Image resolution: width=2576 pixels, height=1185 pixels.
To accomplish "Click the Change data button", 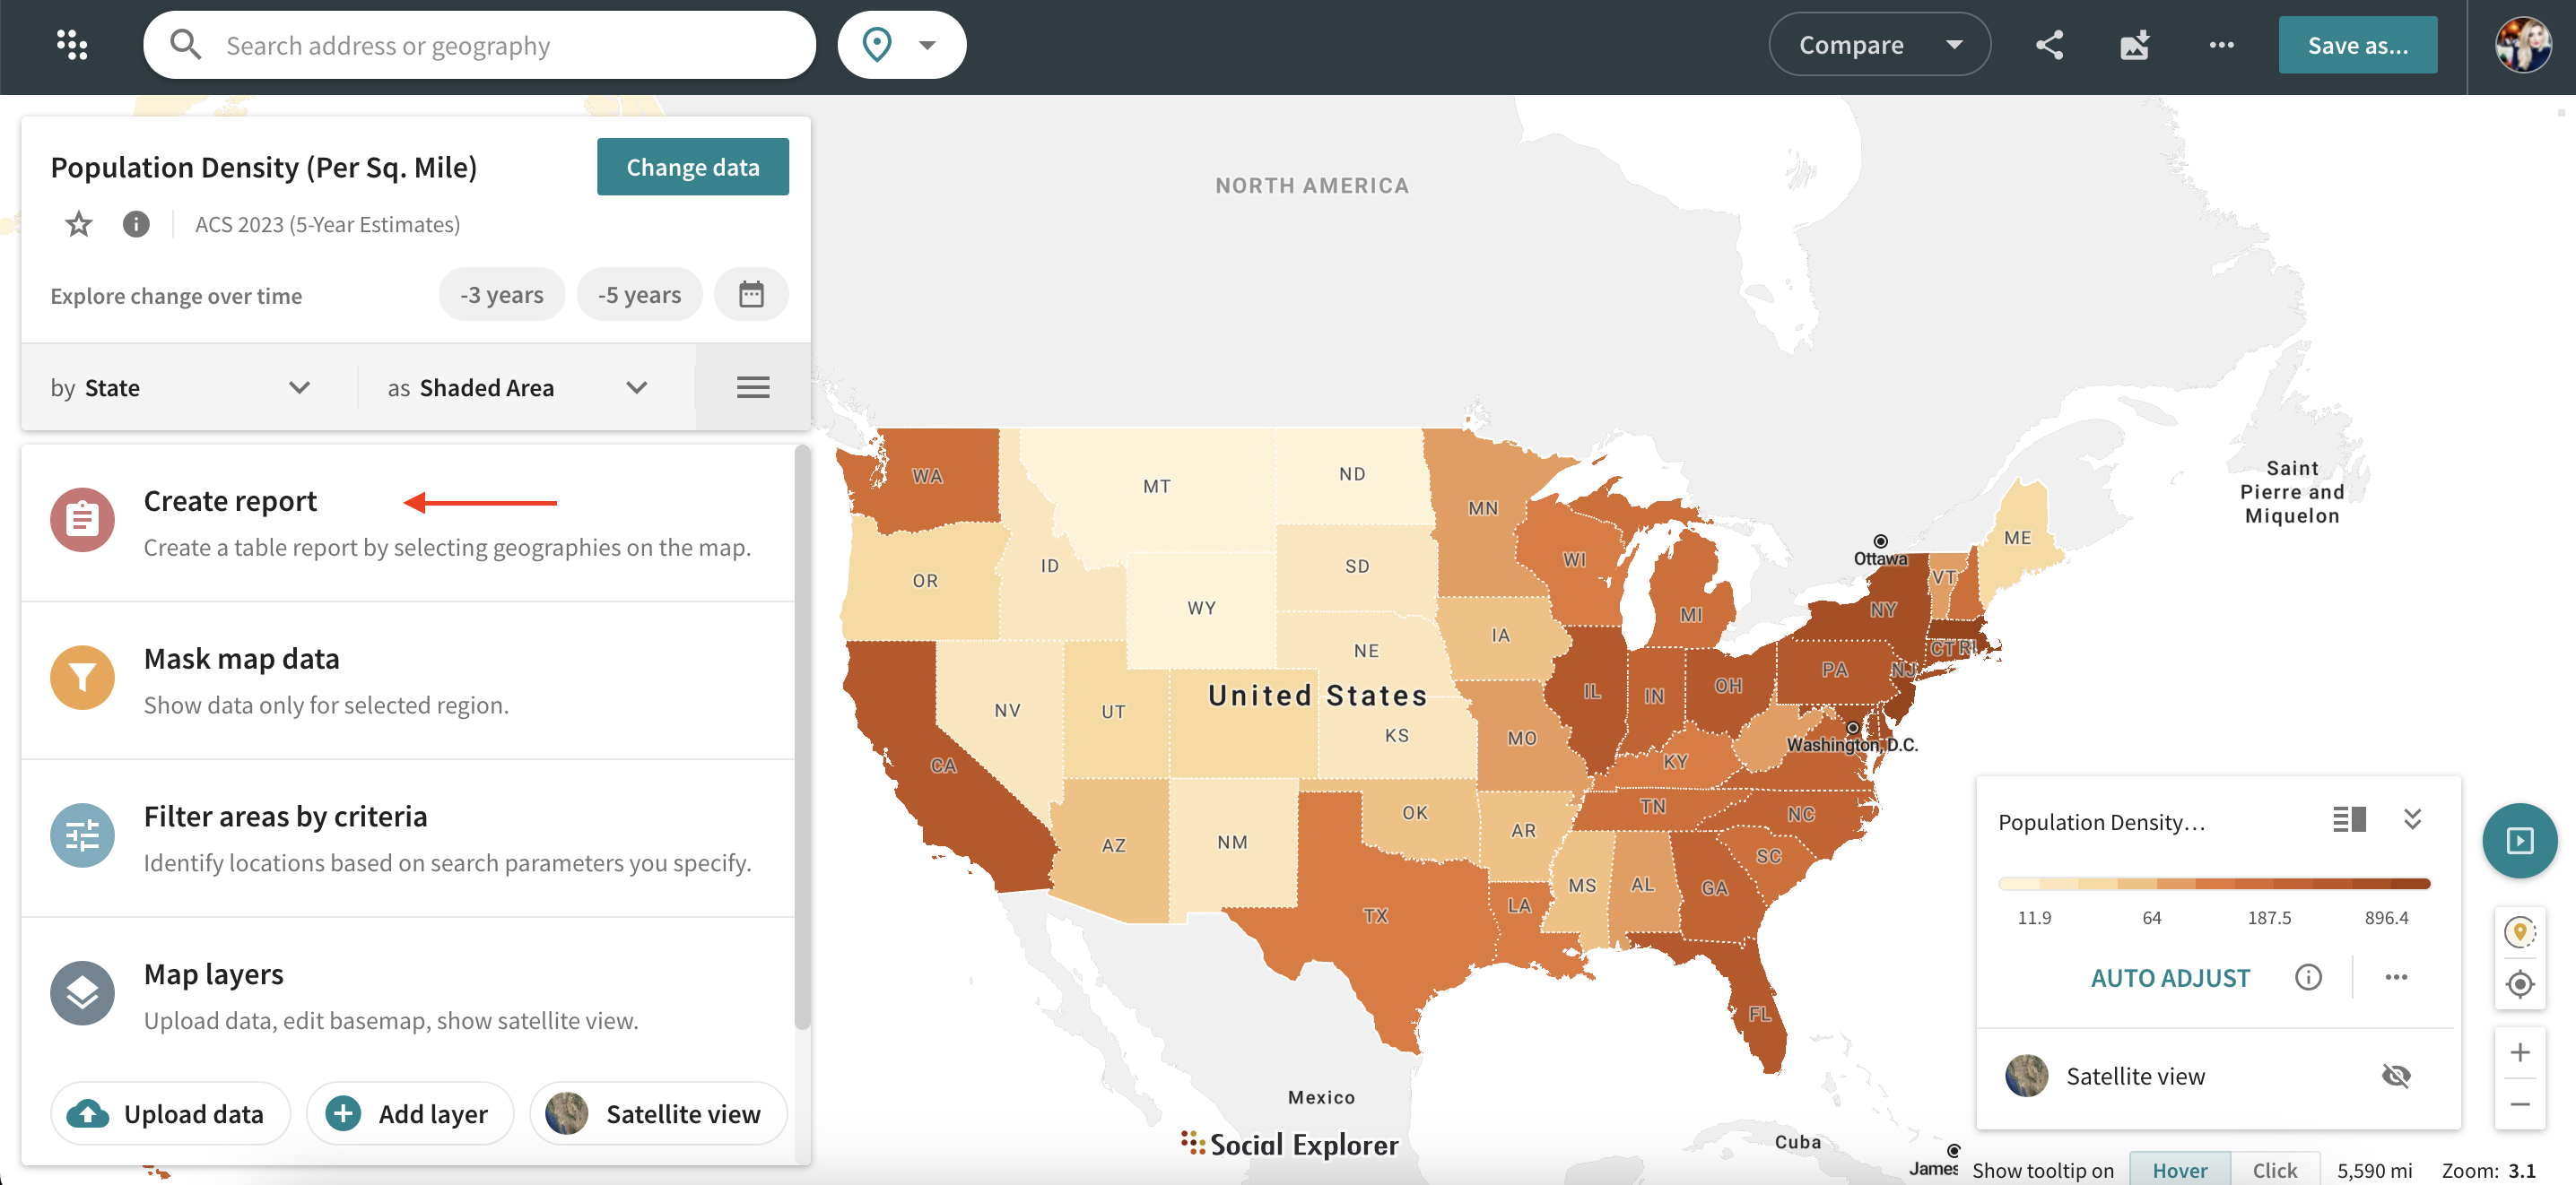I will (692, 167).
